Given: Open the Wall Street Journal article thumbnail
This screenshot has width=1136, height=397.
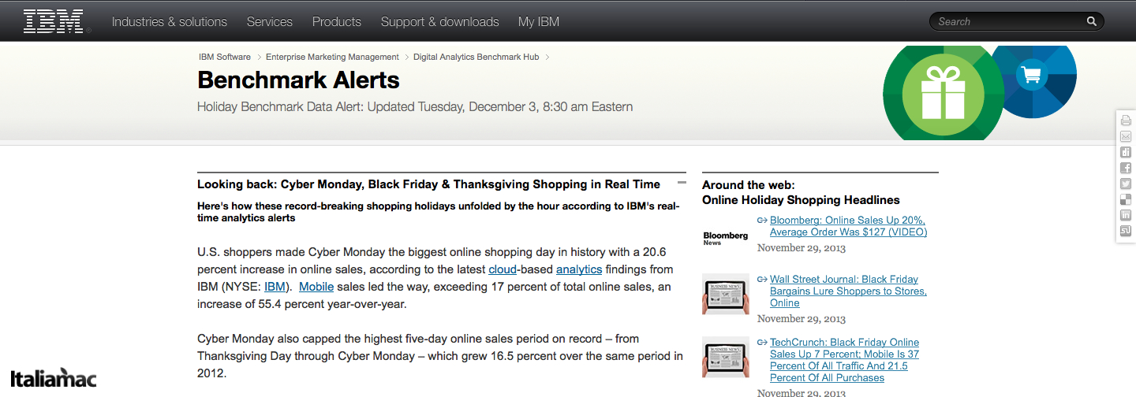Looking at the screenshot, I should [725, 294].
